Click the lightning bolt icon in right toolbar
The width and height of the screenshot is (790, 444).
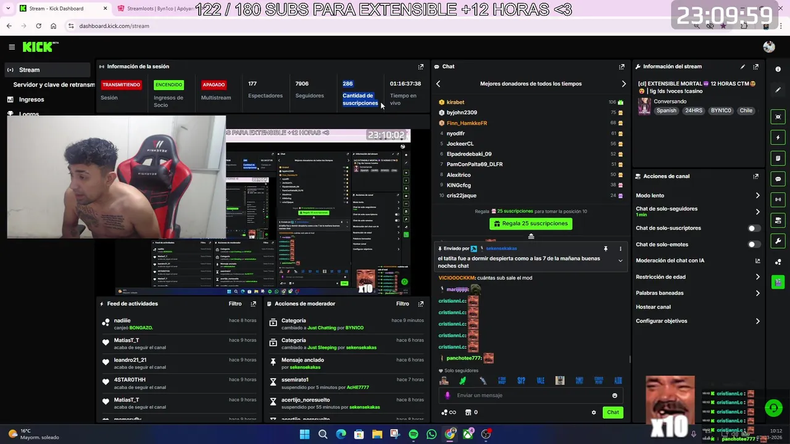click(778, 138)
